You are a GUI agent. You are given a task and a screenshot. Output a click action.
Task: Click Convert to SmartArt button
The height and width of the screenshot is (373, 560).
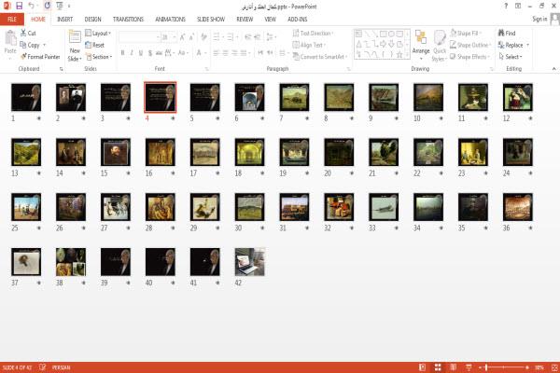[x=320, y=57]
